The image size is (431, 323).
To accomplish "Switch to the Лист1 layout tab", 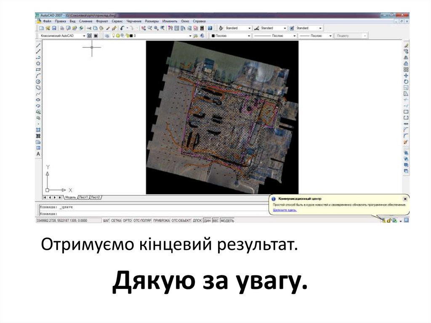I will tap(84, 198).
